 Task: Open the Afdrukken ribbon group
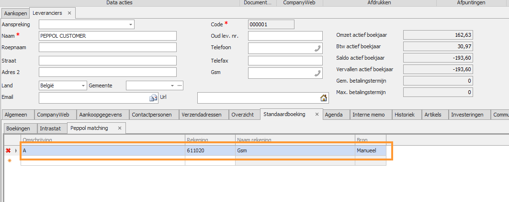(380, 3)
